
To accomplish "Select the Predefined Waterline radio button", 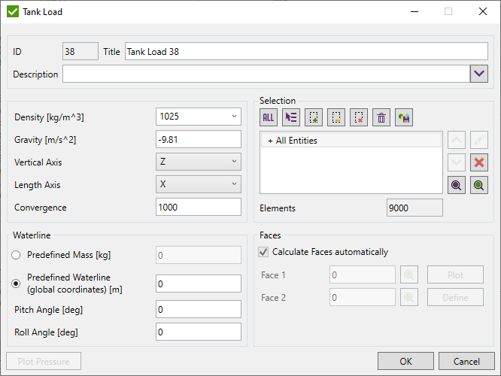I will (x=16, y=283).
